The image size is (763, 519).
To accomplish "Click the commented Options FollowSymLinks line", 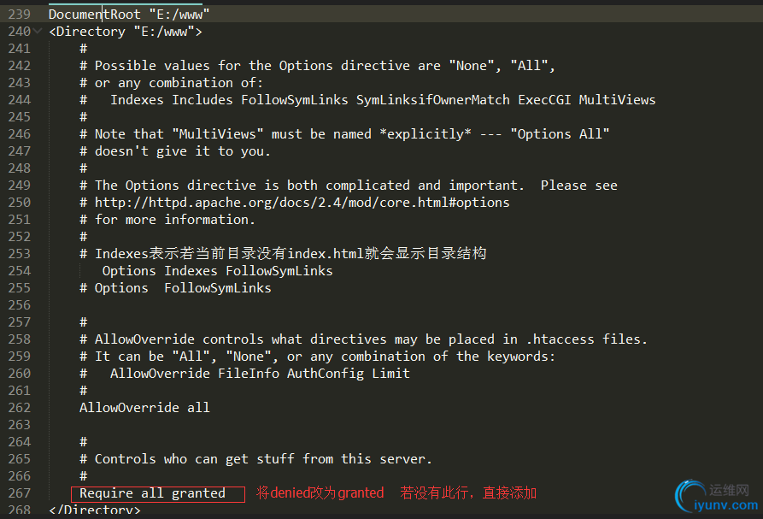I will point(176,288).
